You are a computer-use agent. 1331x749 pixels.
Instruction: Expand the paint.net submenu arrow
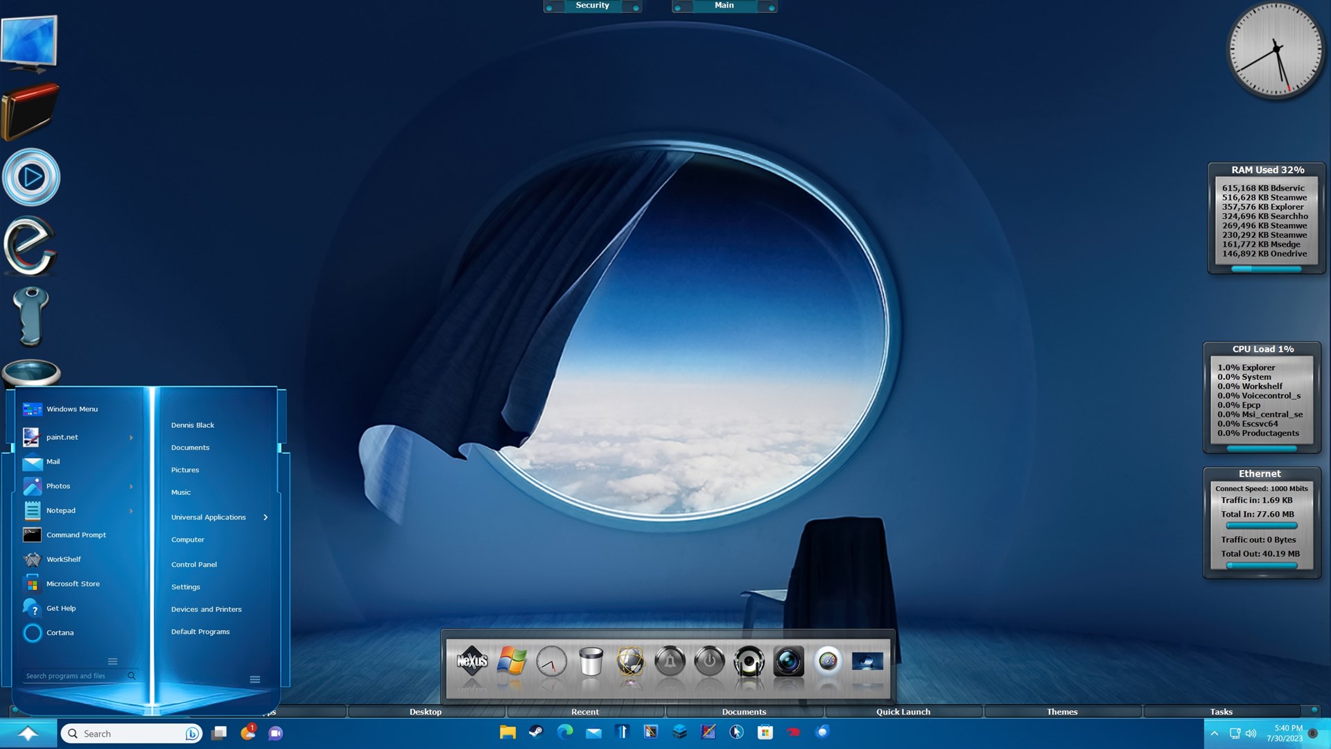(x=131, y=438)
